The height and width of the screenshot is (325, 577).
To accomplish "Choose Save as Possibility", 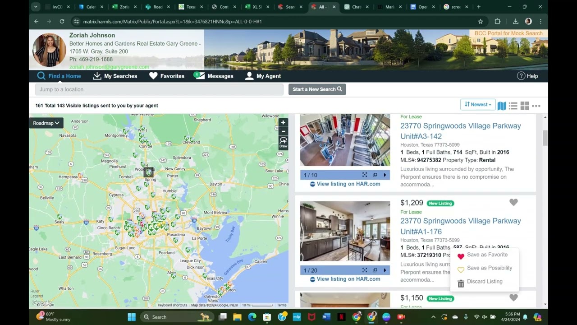I will click(x=485, y=268).
